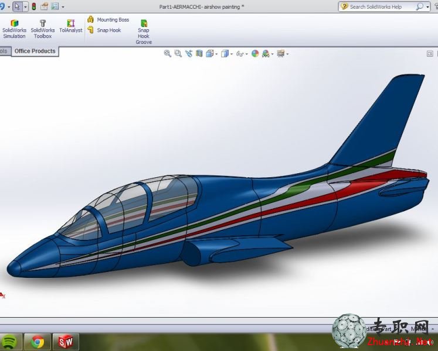Click Apply Scene icon
438x351 pixels.
(x=266, y=54)
